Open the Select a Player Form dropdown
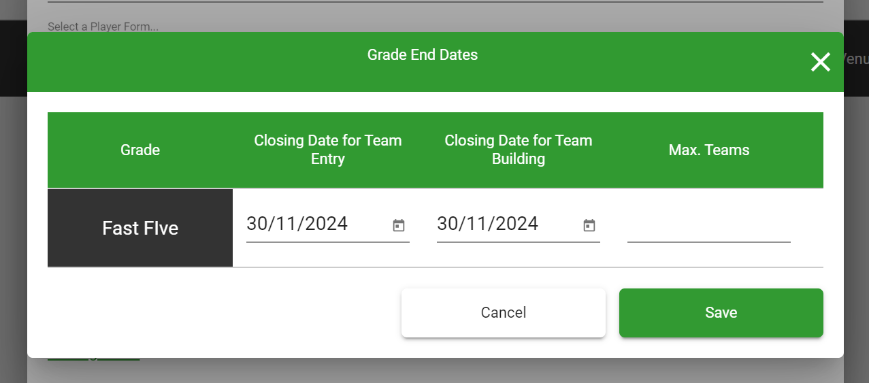Screen dimensions: 869x383 103,27
